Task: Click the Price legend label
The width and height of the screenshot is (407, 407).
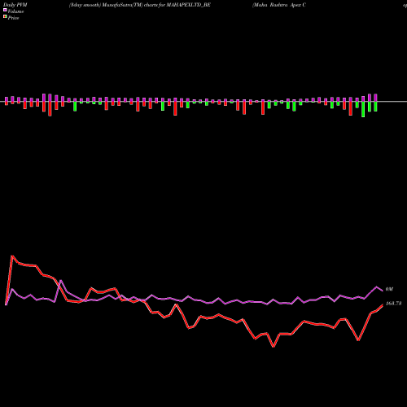Action: coord(13,18)
